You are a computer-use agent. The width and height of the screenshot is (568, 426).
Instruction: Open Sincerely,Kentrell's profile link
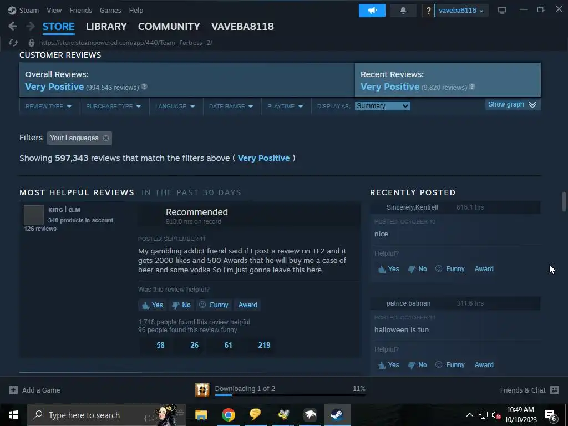[412, 207]
